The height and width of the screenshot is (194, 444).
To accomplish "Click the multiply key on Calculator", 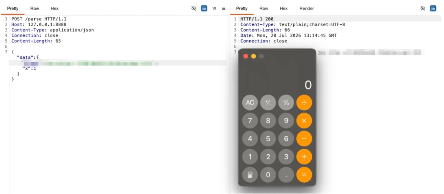I will (304, 121).
